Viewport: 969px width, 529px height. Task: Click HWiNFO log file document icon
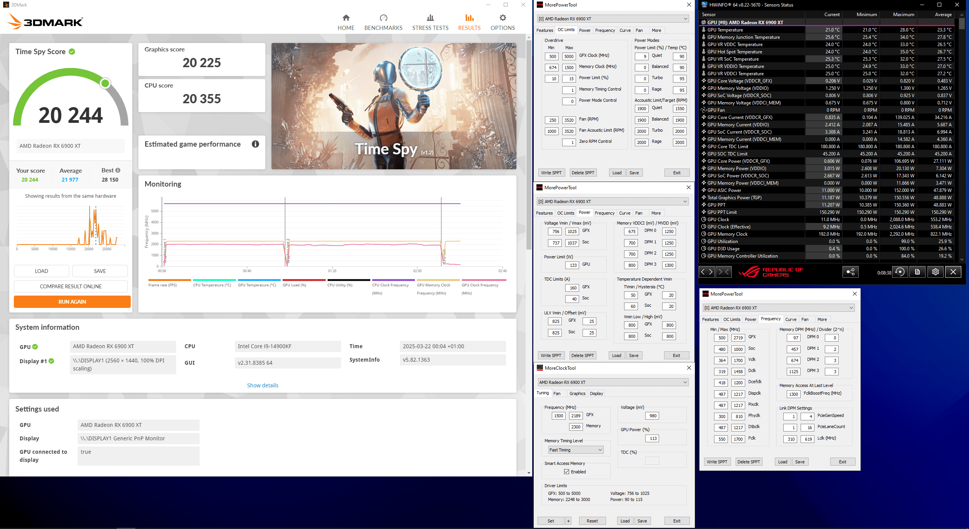pyautogui.click(x=917, y=272)
